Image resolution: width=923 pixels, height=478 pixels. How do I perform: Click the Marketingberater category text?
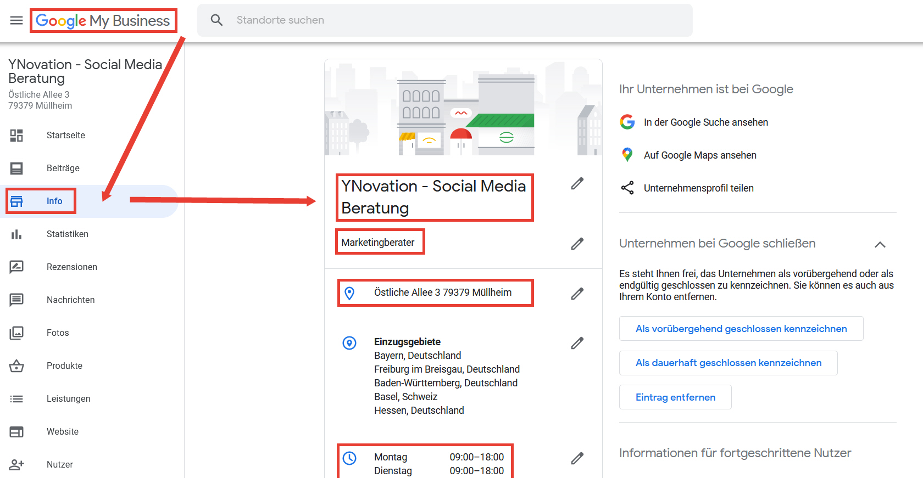(x=378, y=243)
